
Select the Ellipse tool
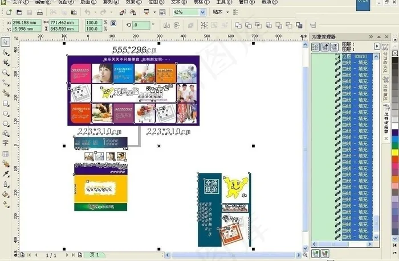pyautogui.click(x=5, y=113)
